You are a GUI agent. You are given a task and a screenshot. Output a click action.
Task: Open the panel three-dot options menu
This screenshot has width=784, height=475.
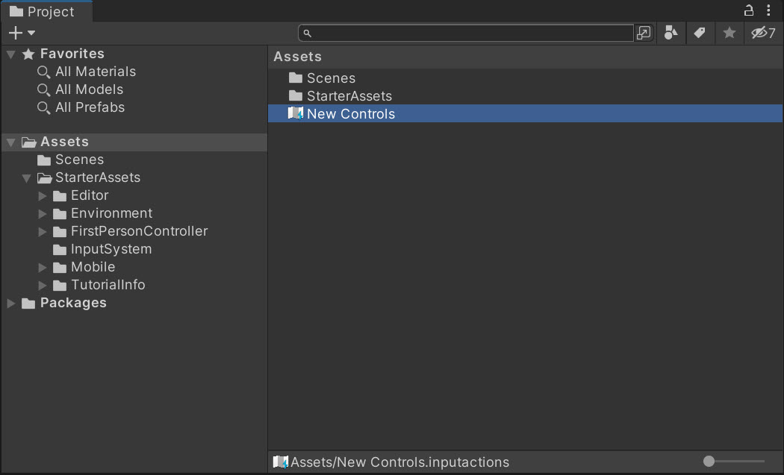click(768, 10)
